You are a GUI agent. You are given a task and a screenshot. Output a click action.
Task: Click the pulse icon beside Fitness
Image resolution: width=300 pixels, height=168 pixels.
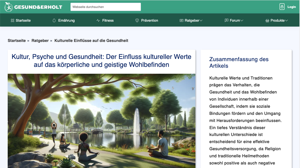coord(97,20)
